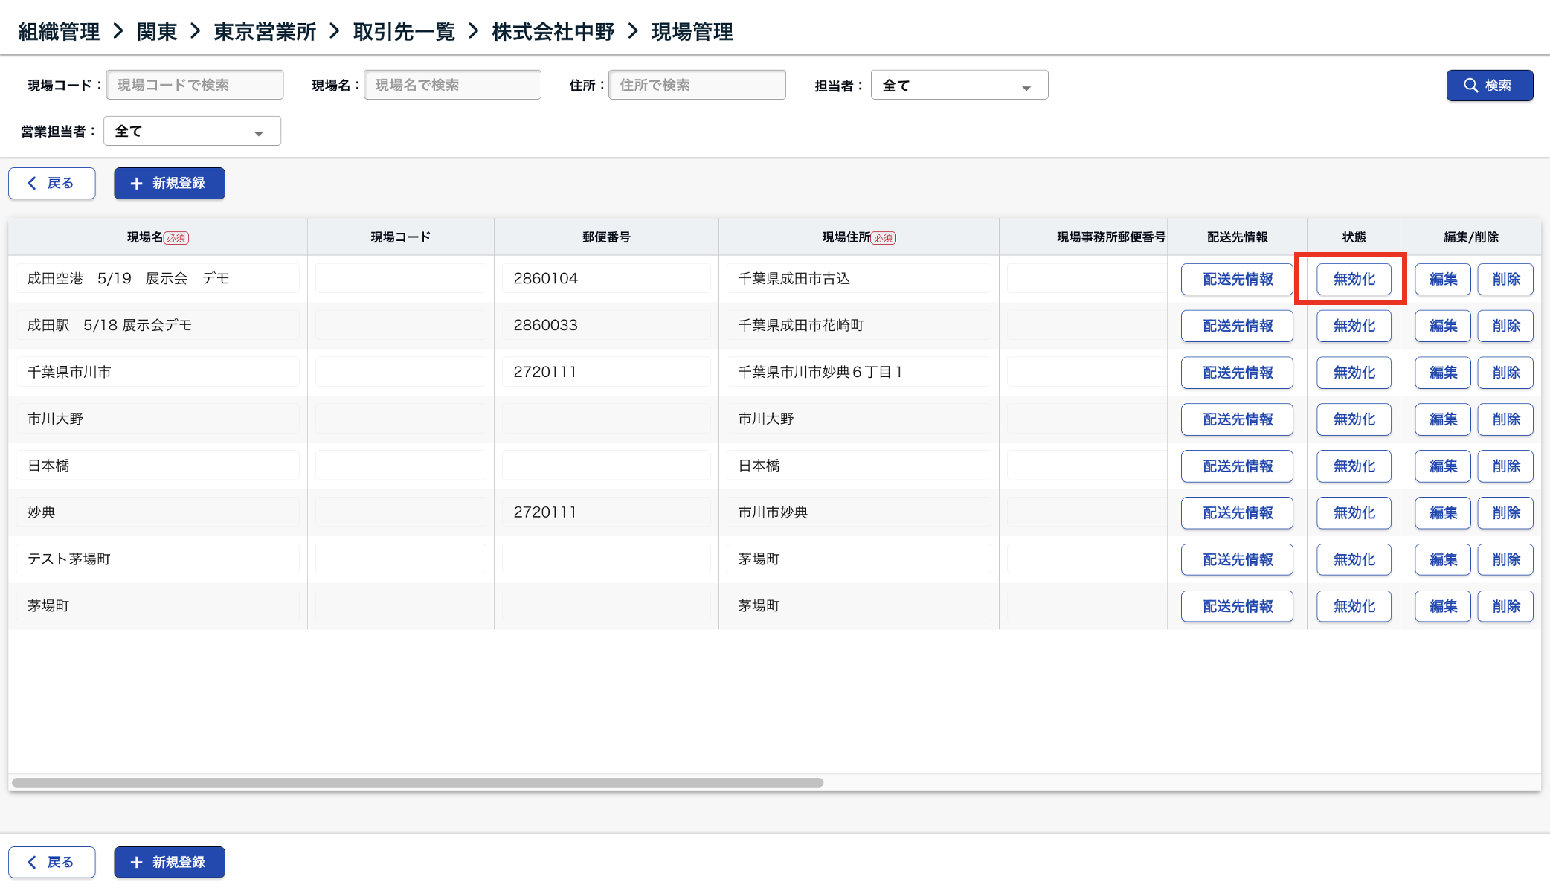The height and width of the screenshot is (888, 1550).
Task: Disable the 茅場町 site in last row
Action: pos(1354,606)
